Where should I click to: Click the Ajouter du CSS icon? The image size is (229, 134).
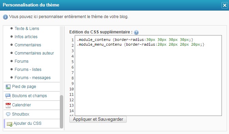[10, 124]
